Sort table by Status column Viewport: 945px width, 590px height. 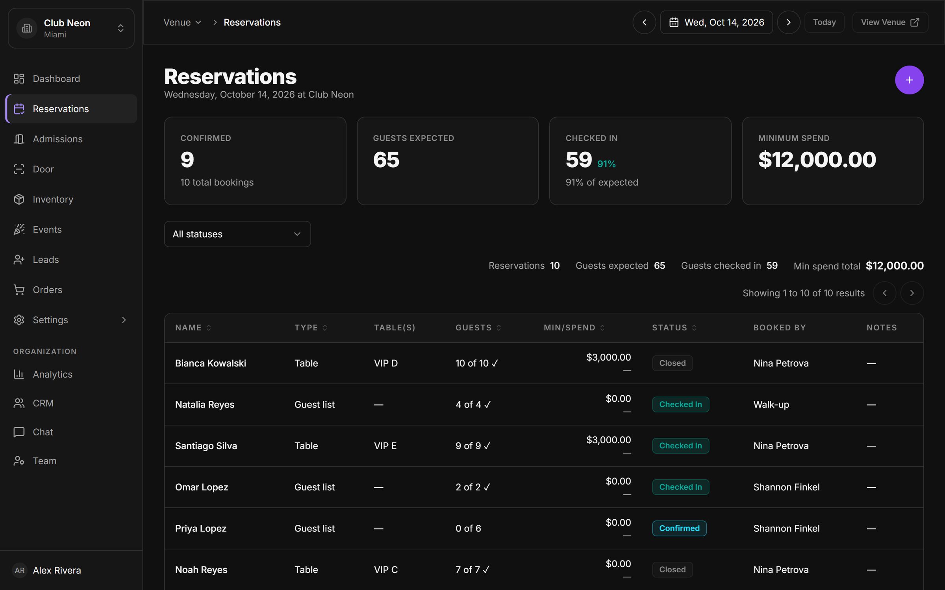(674, 328)
